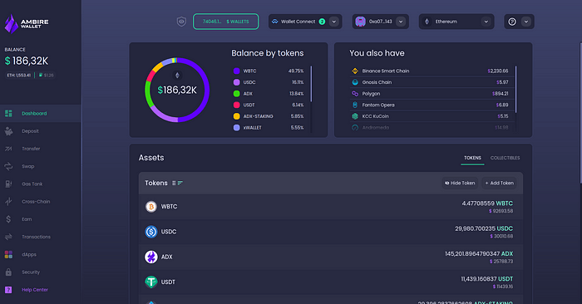
Task: Expand the account 0xa07...143 dropdown
Action: pyautogui.click(x=401, y=22)
